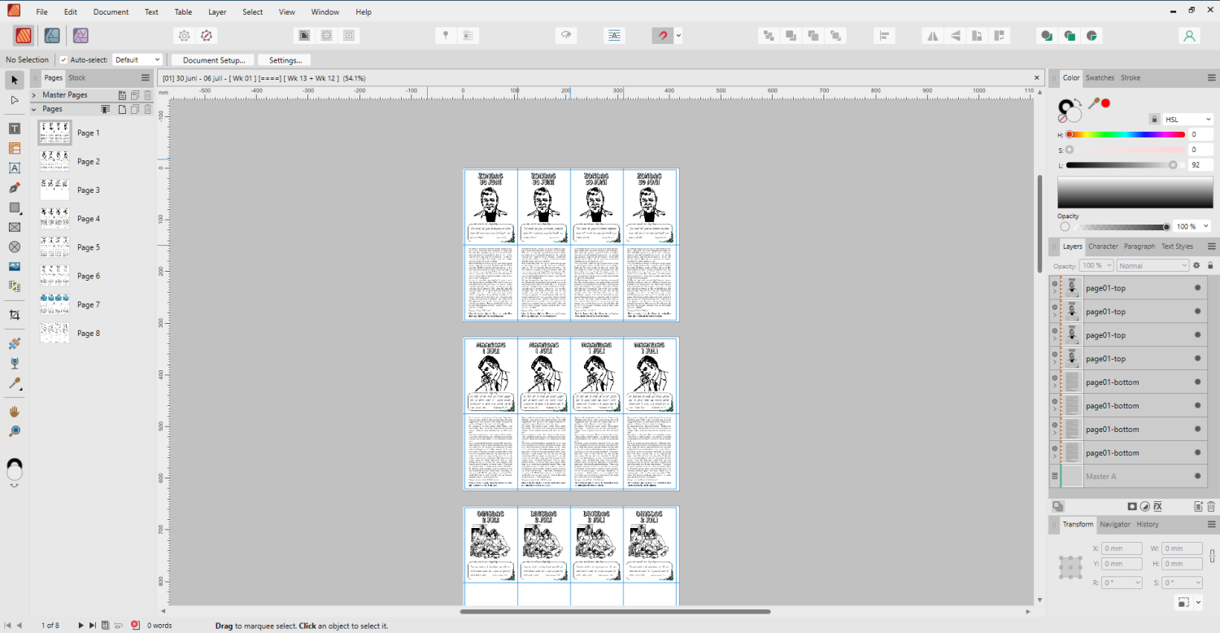This screenshot has width=1220, height=633.
Task: Expand the Master Pages section
Action: coord(34,95)
